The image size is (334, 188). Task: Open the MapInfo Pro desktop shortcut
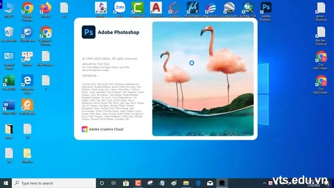211,9
